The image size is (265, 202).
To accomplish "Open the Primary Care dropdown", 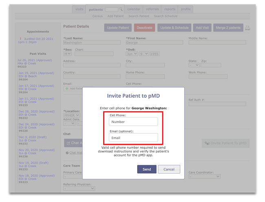I will pos(73,177).
